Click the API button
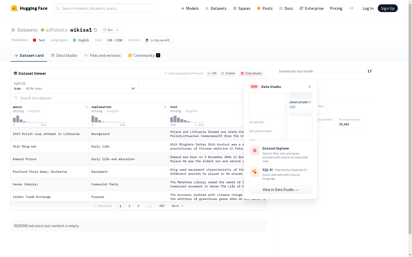Screen dimensions: 412x257 tap(212, 73)
